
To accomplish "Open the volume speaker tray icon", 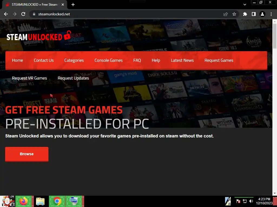I will click(x=251, y=201).
